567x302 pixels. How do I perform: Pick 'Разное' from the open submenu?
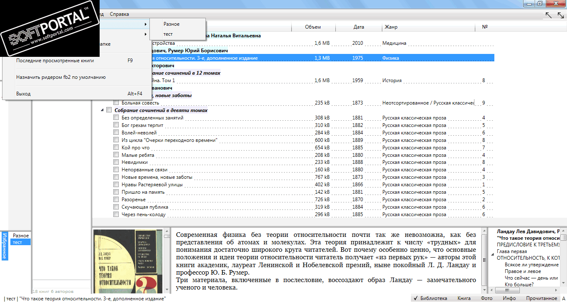178,24
